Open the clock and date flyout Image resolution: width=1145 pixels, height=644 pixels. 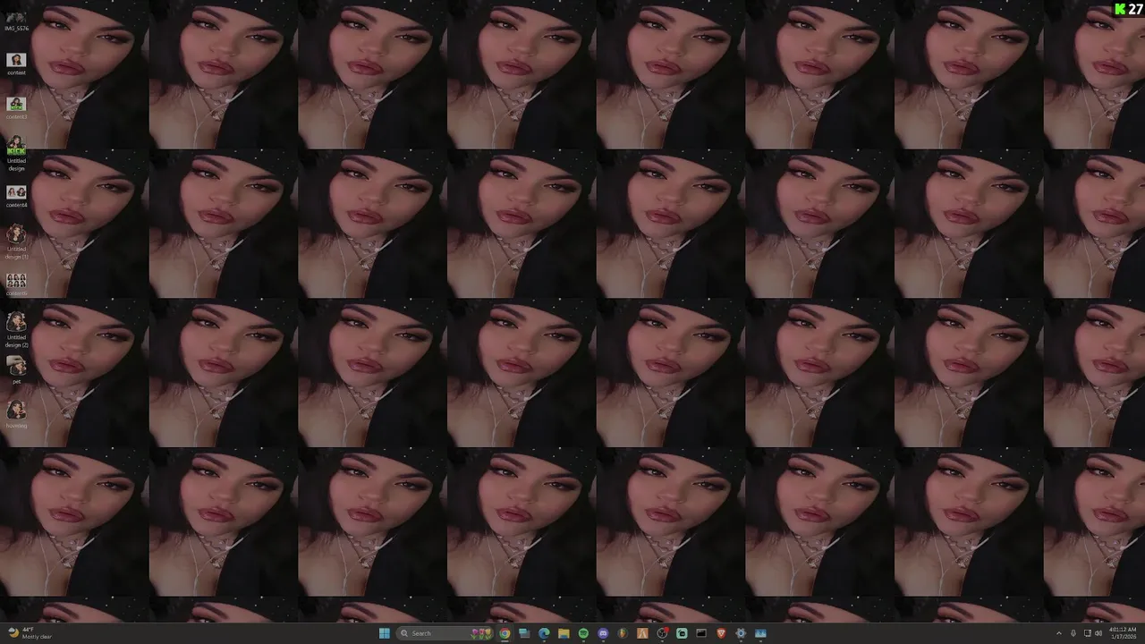[1122, 633]
